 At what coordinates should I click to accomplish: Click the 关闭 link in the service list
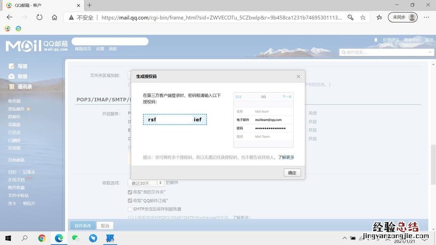(x=312, y=113)
